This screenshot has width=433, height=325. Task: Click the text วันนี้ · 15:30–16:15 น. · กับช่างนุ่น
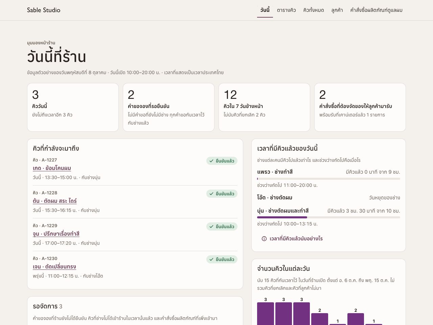(66, 210)
